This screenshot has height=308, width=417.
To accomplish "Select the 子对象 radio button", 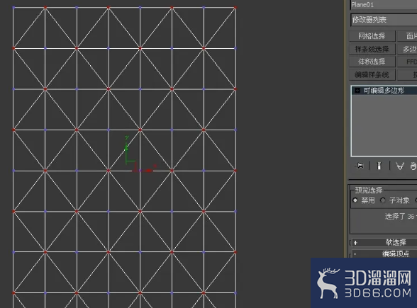I will click(383, 200).
